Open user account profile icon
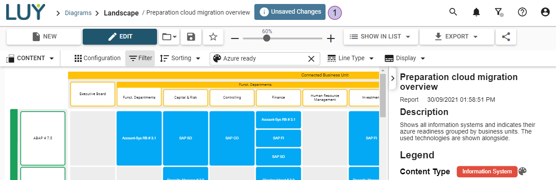 545,12
